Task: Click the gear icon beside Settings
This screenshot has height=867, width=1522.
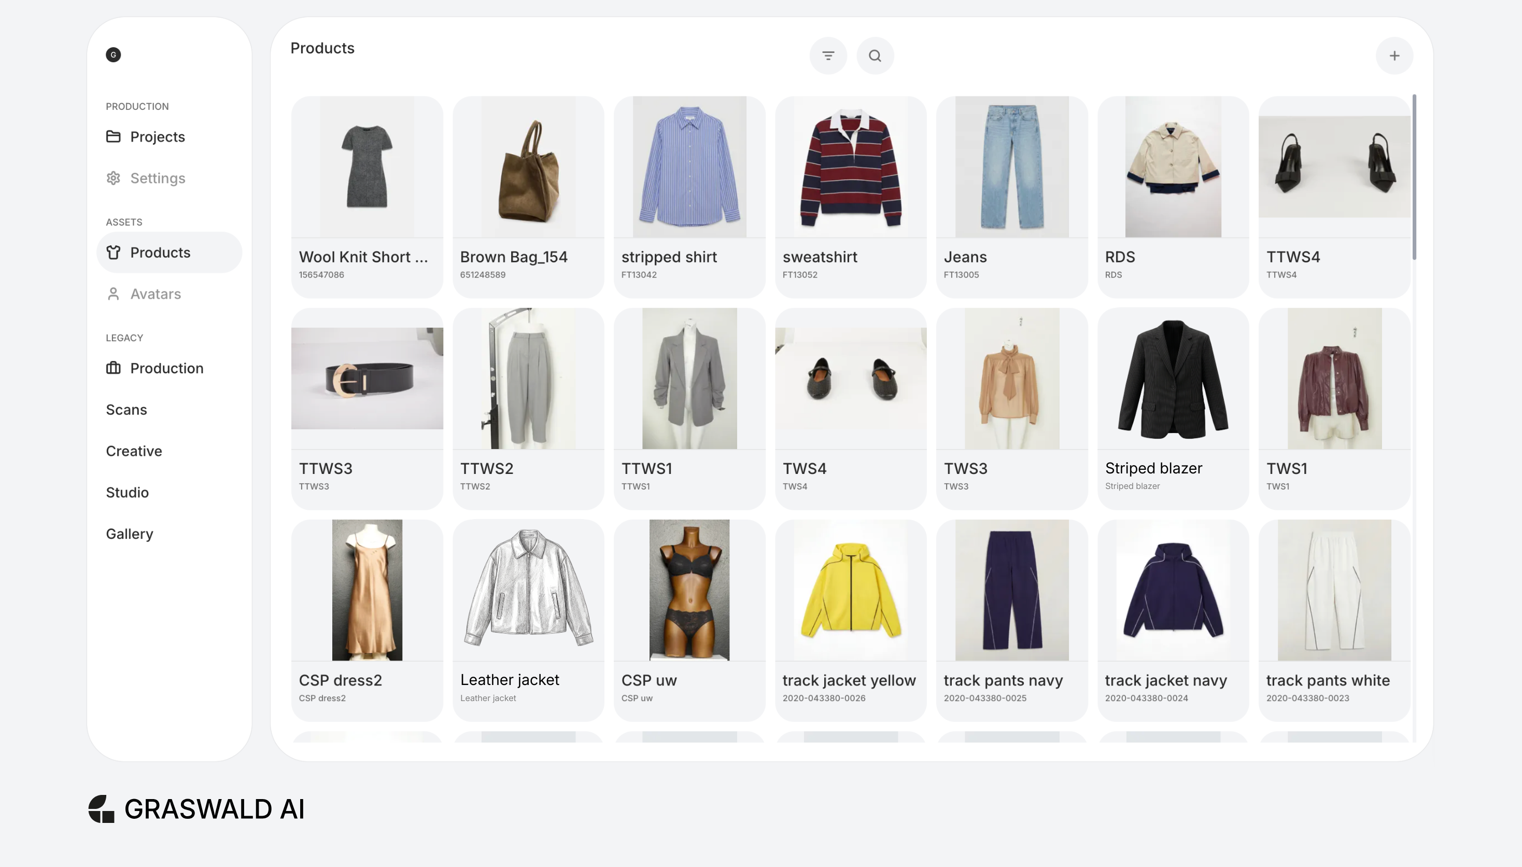Action: click(x=113, y=178)
